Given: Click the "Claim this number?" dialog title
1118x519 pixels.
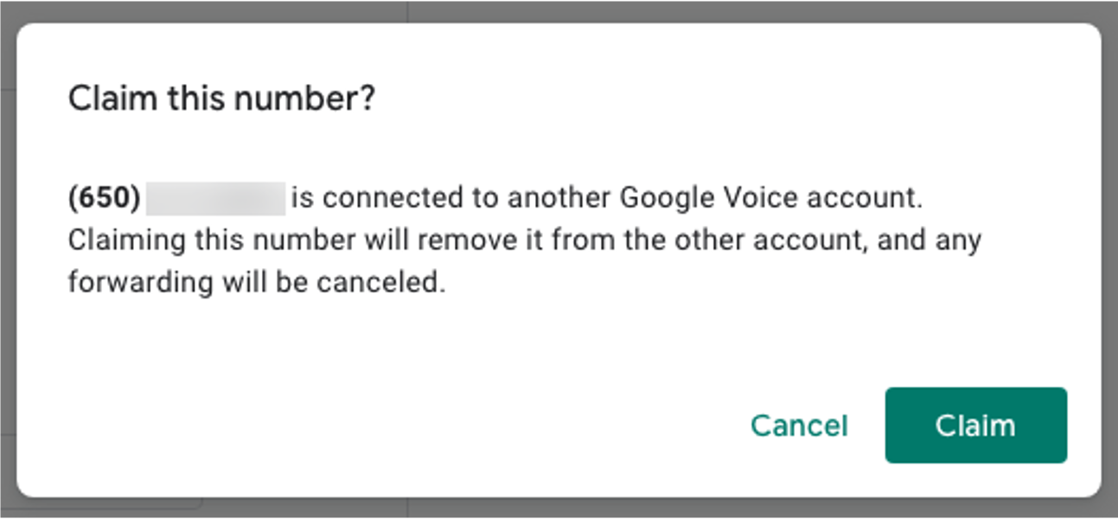Looking at the screenshot, I should tap(221, 99).
